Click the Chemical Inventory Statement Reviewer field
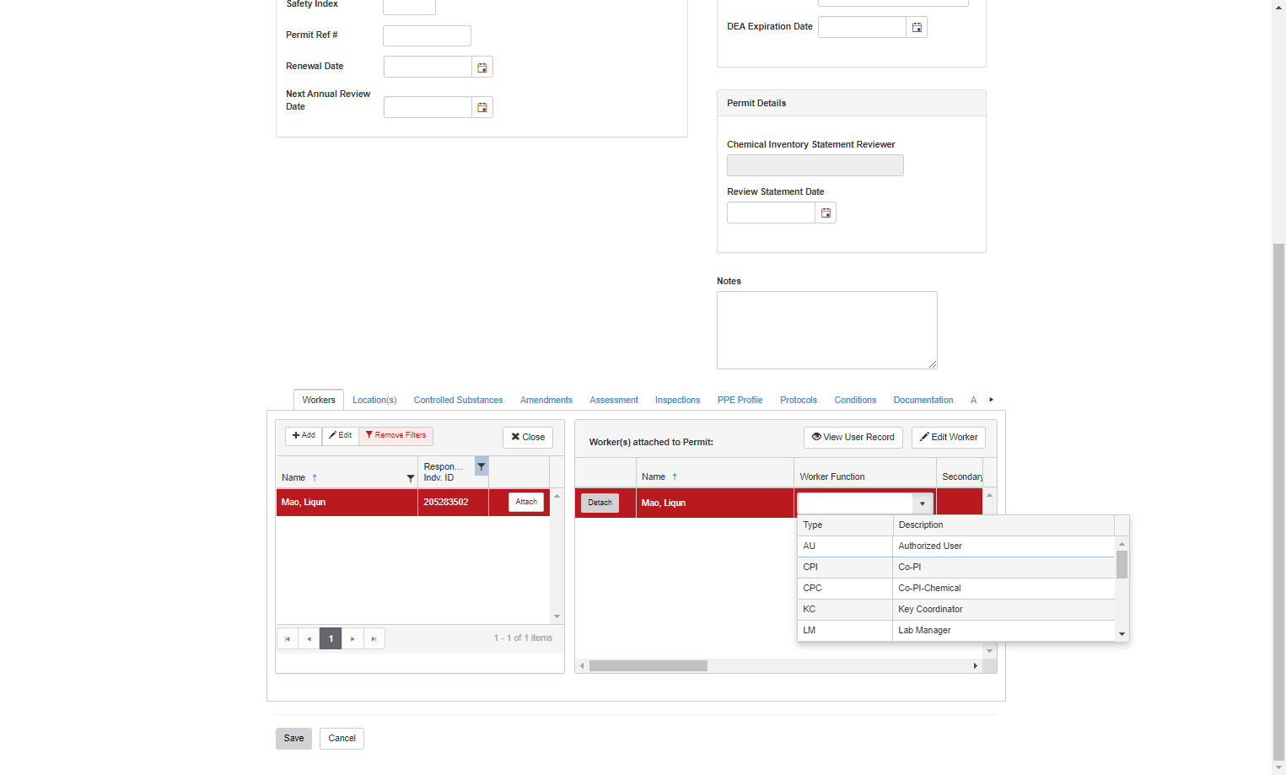 coord(815,165)
